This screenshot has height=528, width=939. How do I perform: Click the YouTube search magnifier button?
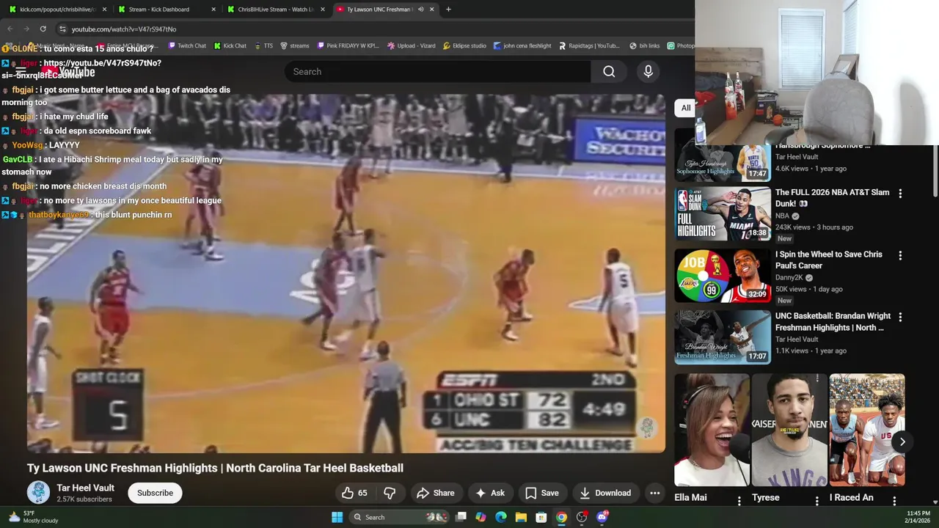tap(609, 71)
